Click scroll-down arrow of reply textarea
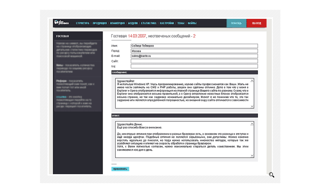318x193 pixels. coord(252,156)
